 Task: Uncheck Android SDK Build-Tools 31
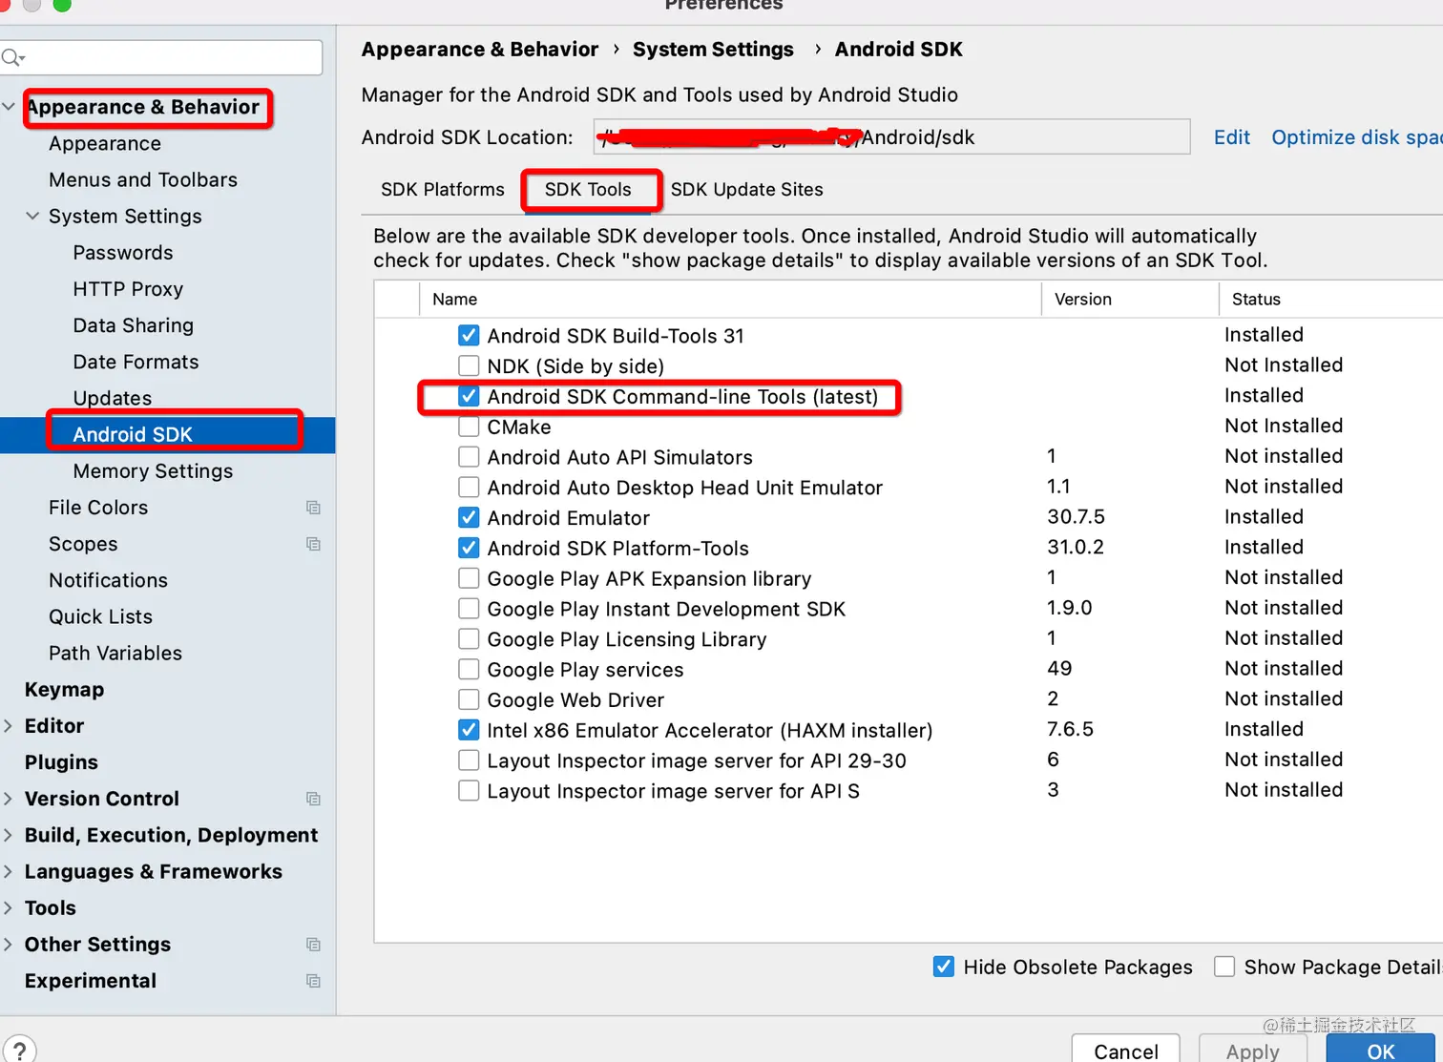tap(469, 335)
